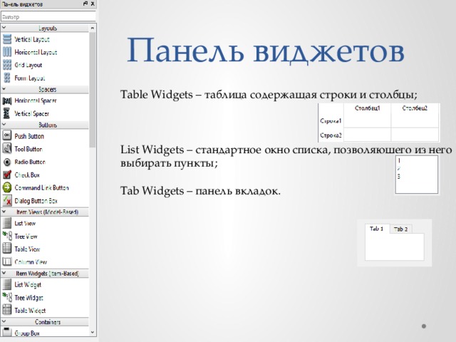This screenshot has height=342, width=456.
Task: Click the Строка1 row header
Action: (331, 120)
